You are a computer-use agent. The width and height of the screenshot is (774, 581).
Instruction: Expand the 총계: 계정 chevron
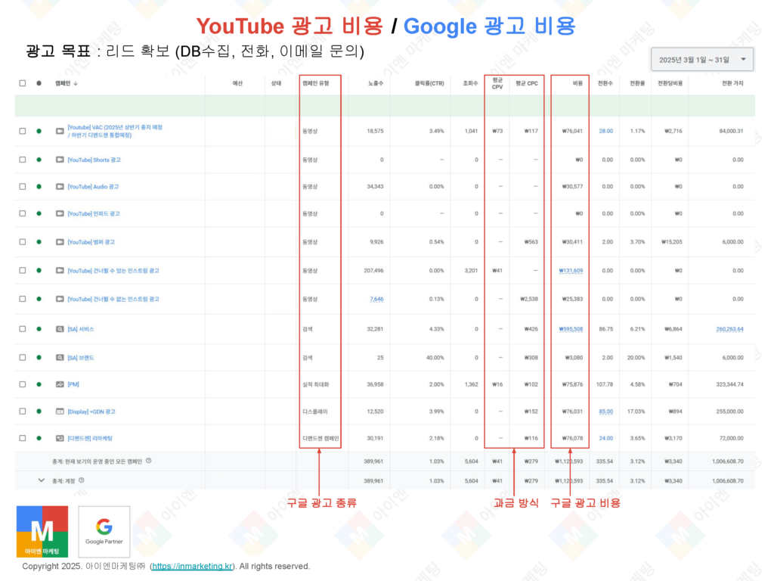[x=42, y=480]
